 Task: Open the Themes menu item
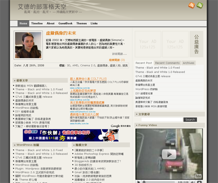tap(81, 23)
